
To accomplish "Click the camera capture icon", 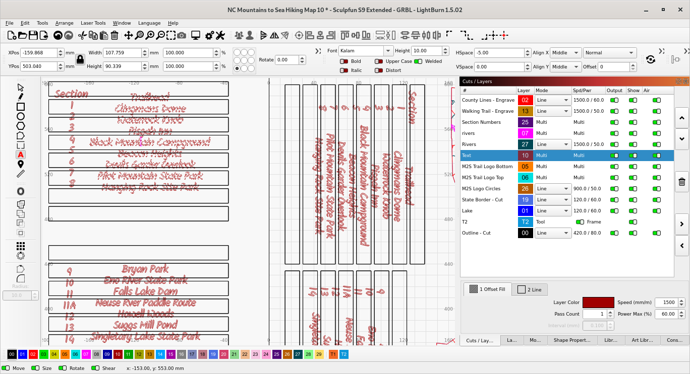I will 182,35.
